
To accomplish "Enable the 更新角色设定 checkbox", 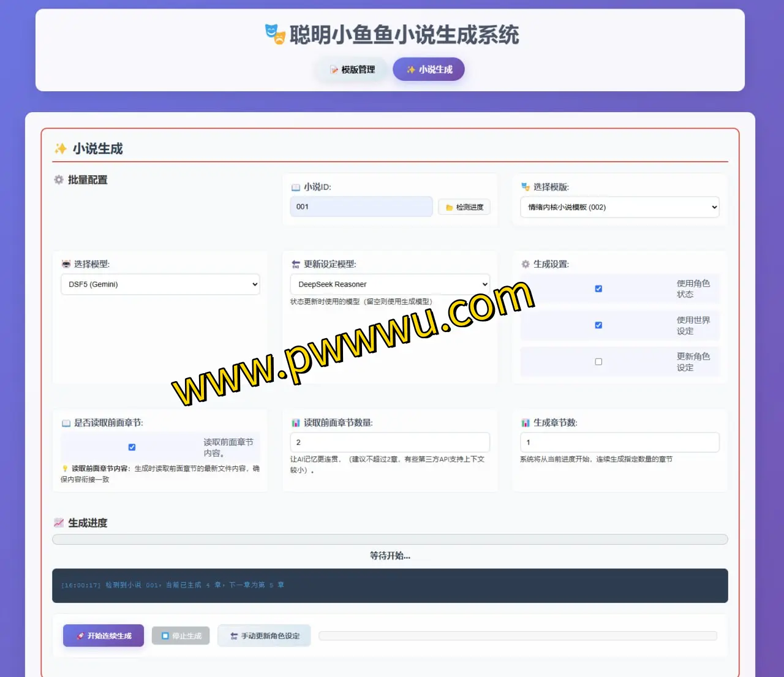I will 598,361.
